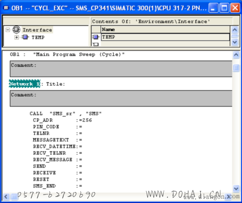This screenshot has width=242, height=203.
Task: Click the OB1 window title bar icon
Action: click(x=6, y=8)
